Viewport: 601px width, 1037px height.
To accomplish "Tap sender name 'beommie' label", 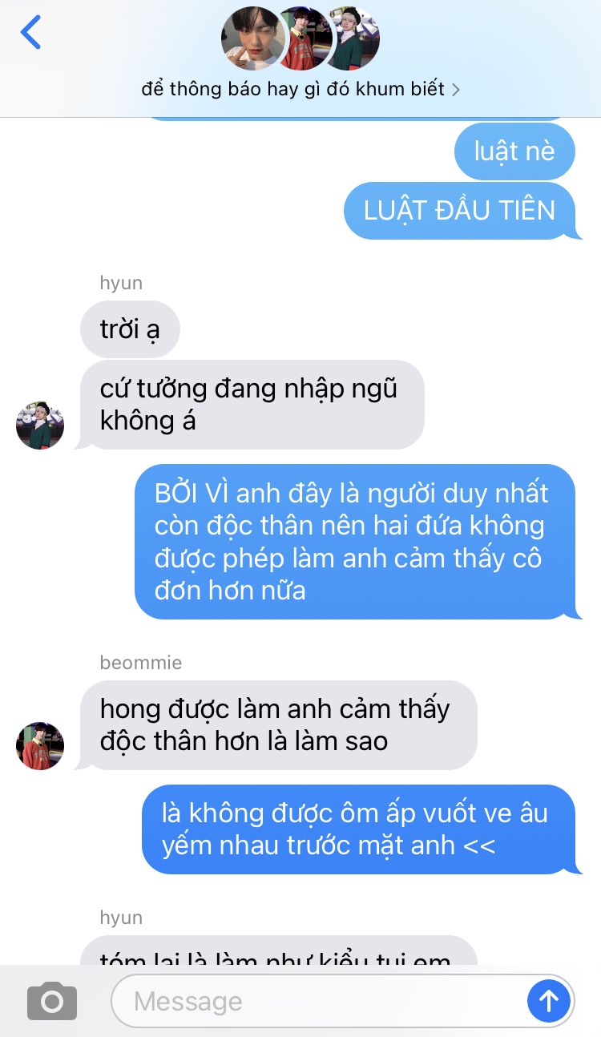I will 141,663.
